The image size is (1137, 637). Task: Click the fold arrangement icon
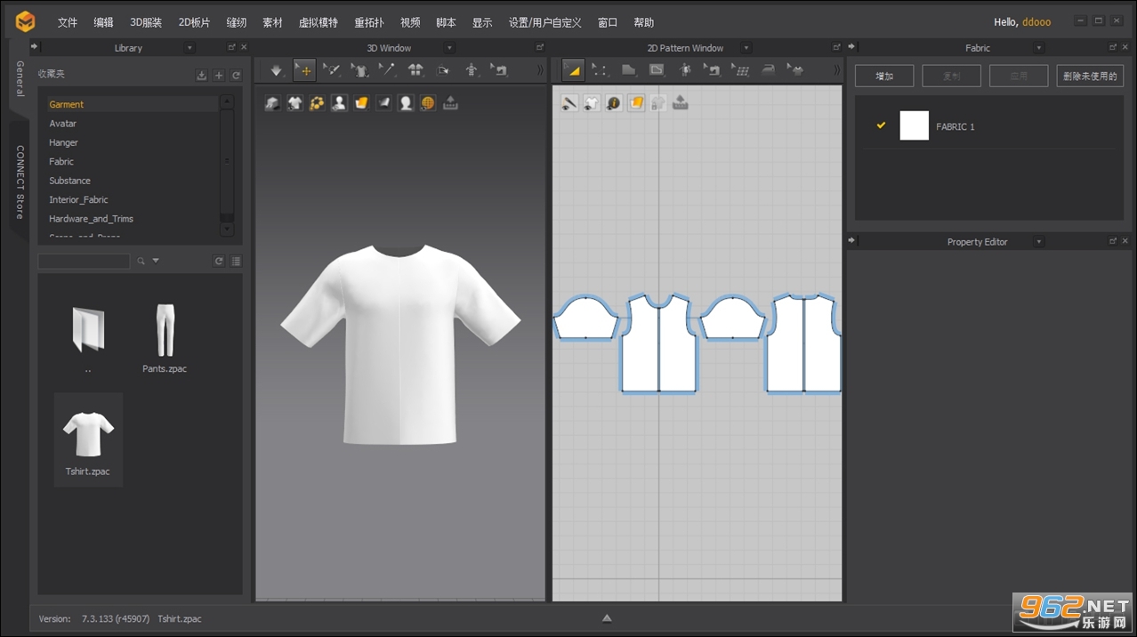click(x=443, y=70)
